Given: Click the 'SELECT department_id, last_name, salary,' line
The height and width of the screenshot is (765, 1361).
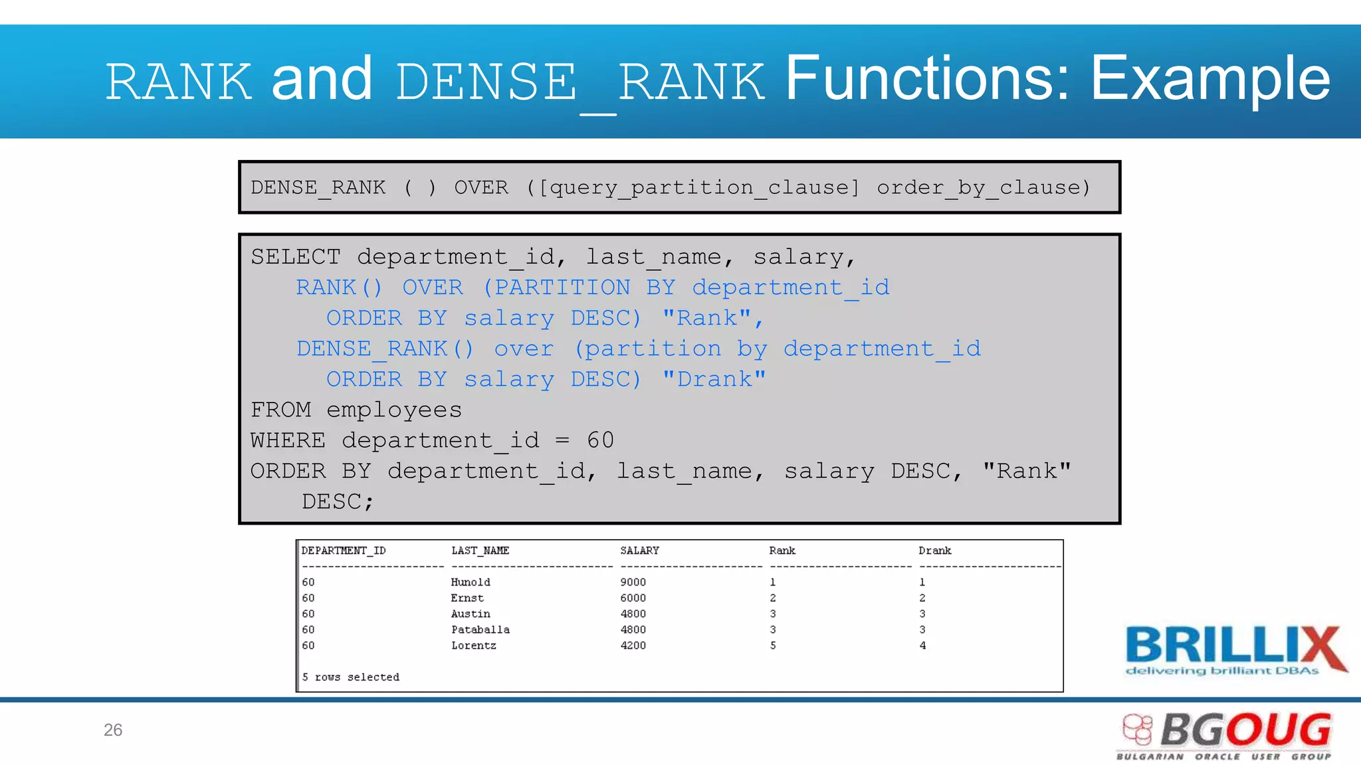Looking at the screenshot, I should [x=554, y=258].
